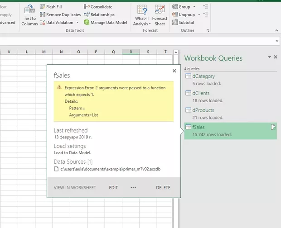Open the Outline dialog launcher
The width and height of the screenshot is (281, 228).
point(208,31)
